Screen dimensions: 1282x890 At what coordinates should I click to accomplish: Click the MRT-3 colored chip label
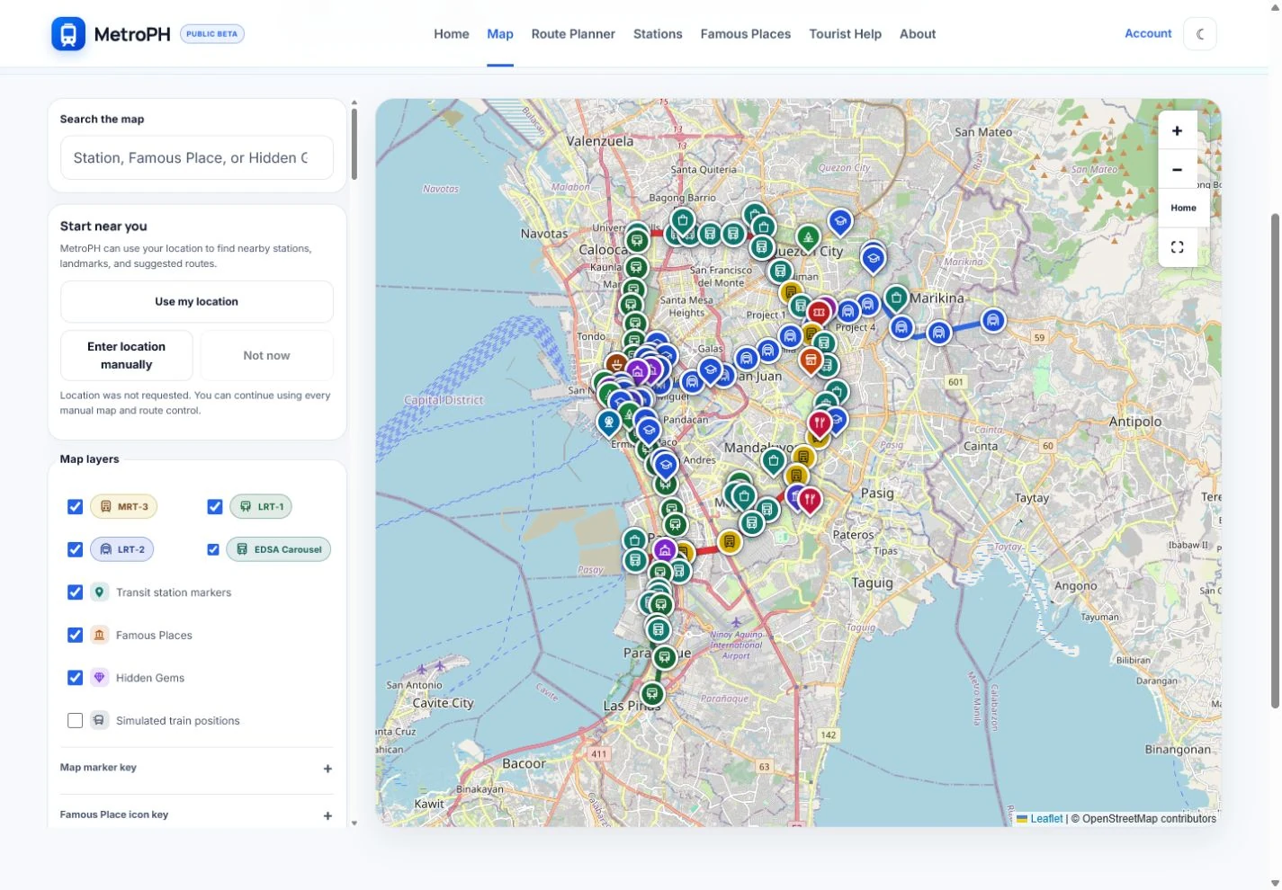124,507
